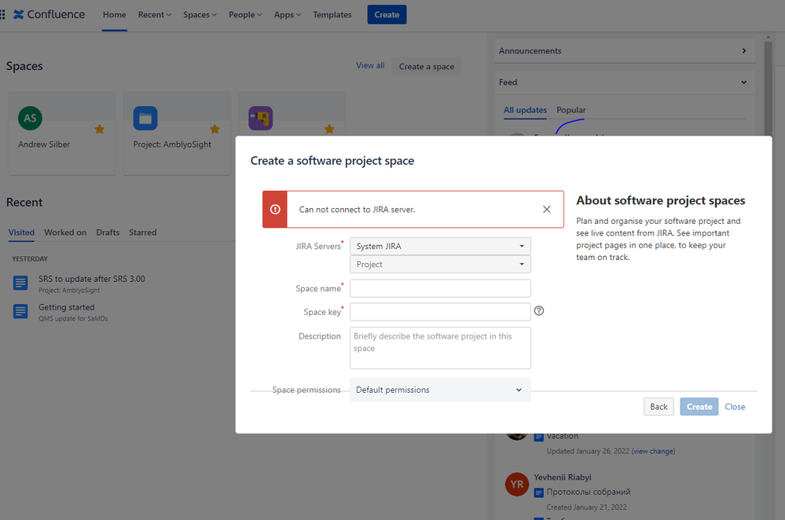Show help for Space key
785x520 pixels.
(x=539, y=311)
